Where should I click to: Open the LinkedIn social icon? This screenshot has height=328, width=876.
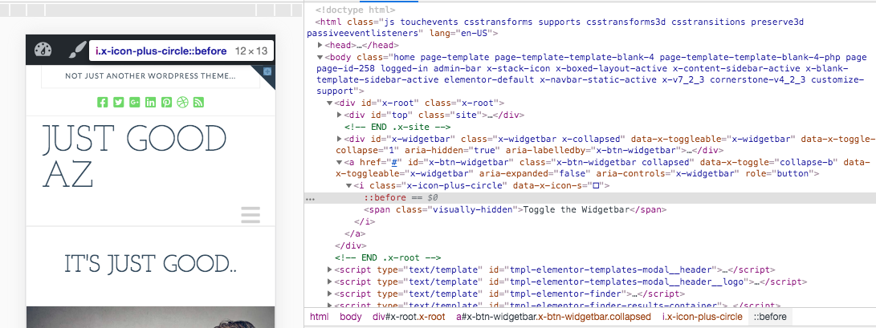[151, 102]
